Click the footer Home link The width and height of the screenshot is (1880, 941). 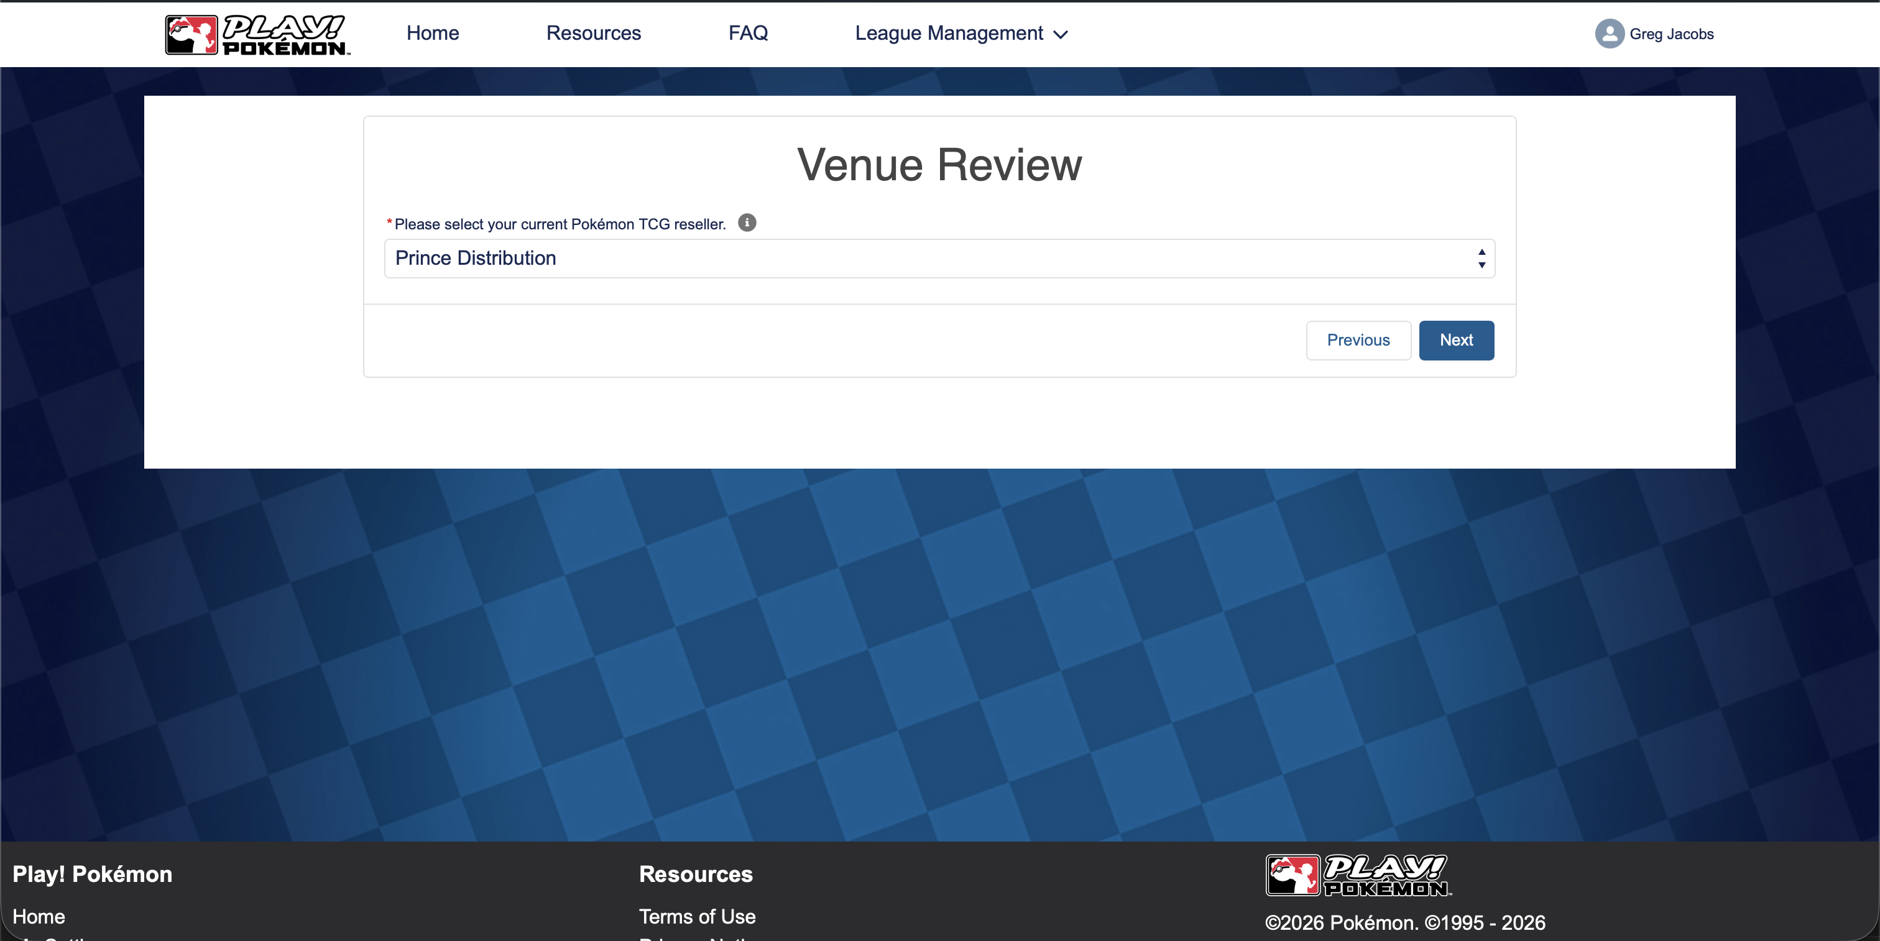click(39, 916)
